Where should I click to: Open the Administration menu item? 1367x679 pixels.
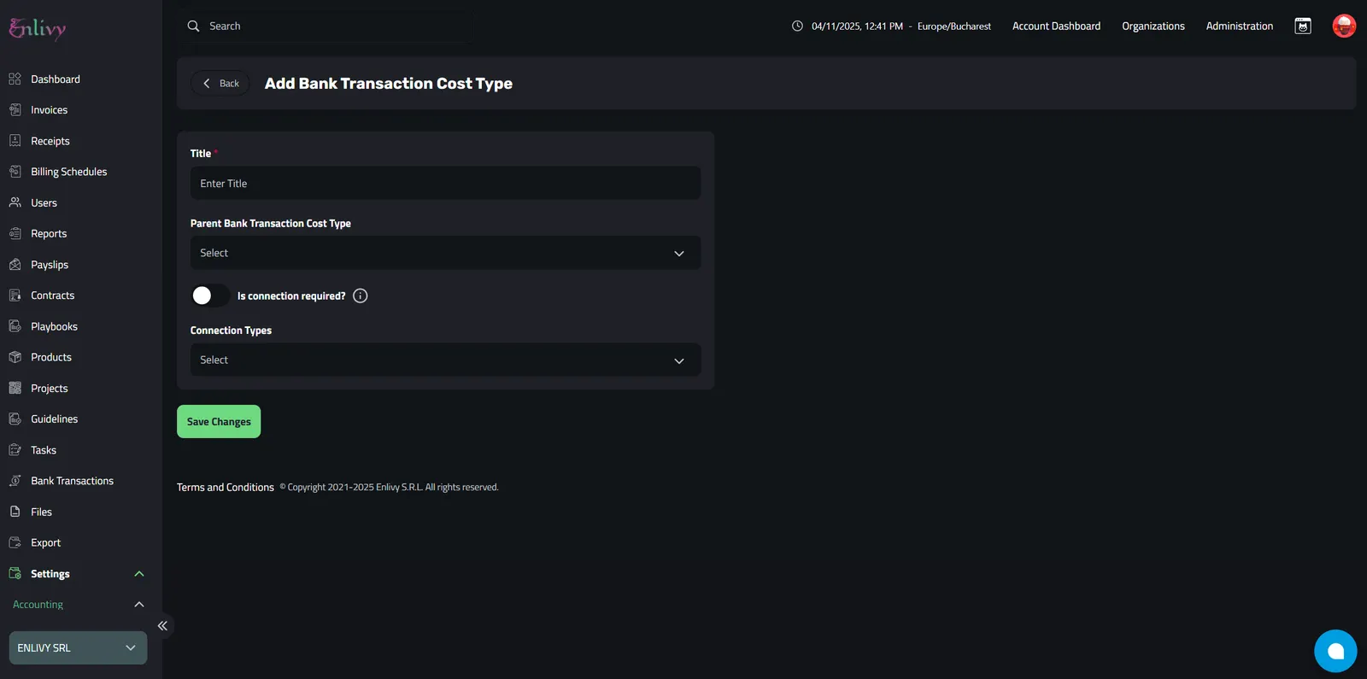coord(1240,26)
